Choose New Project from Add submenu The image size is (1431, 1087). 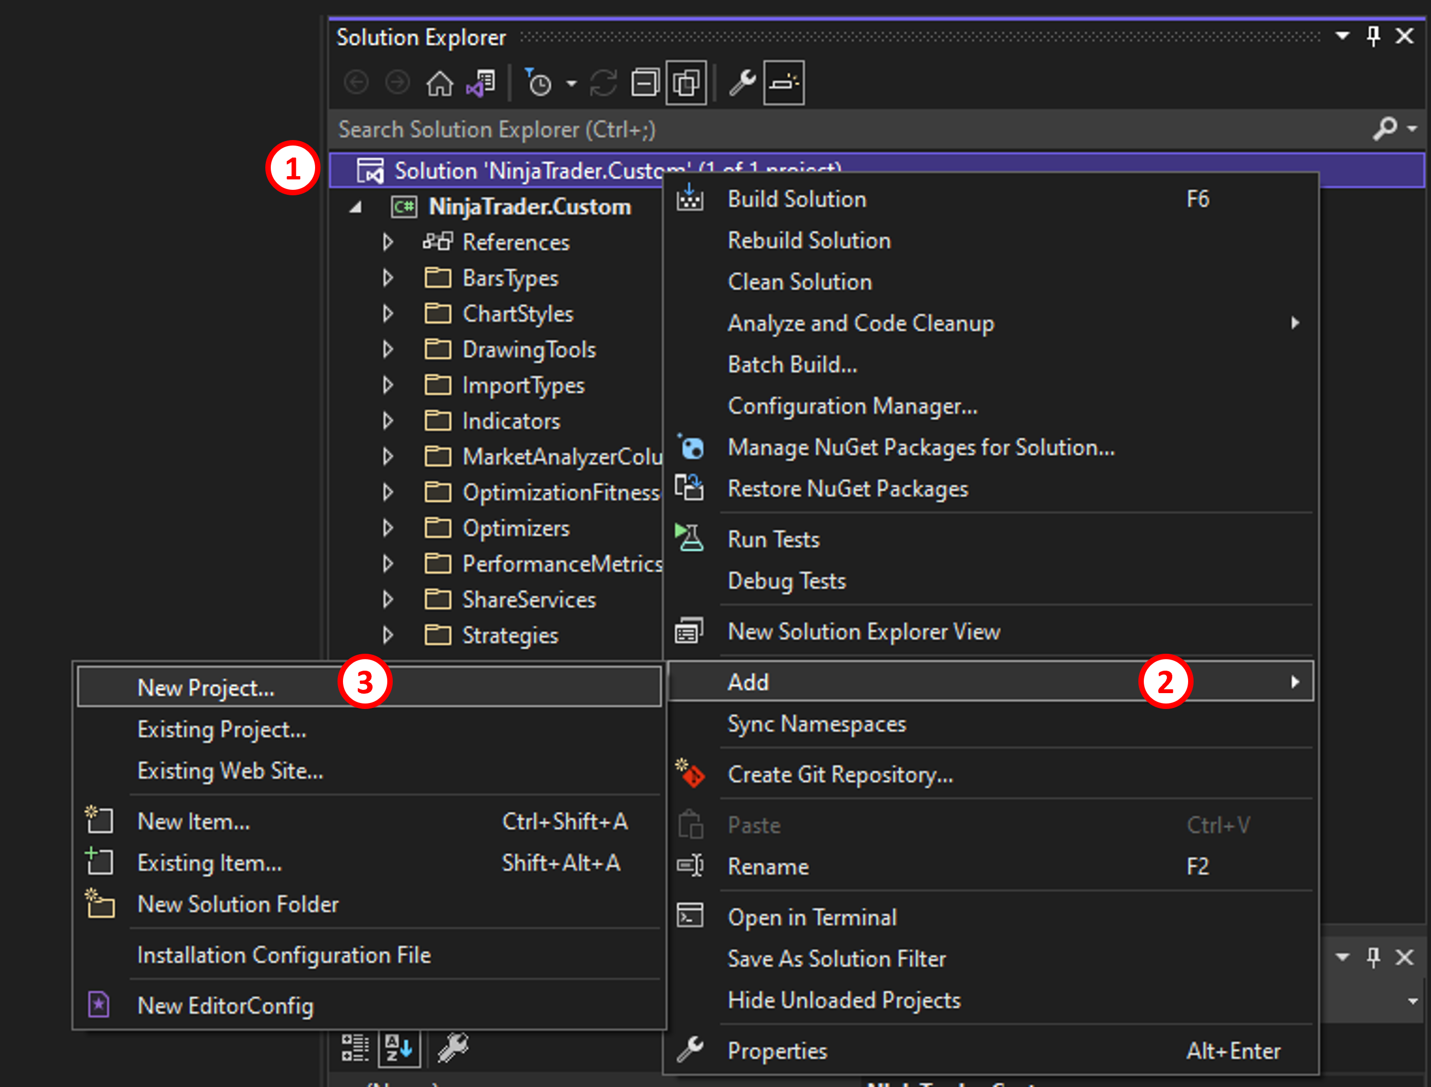pos(369,687)
